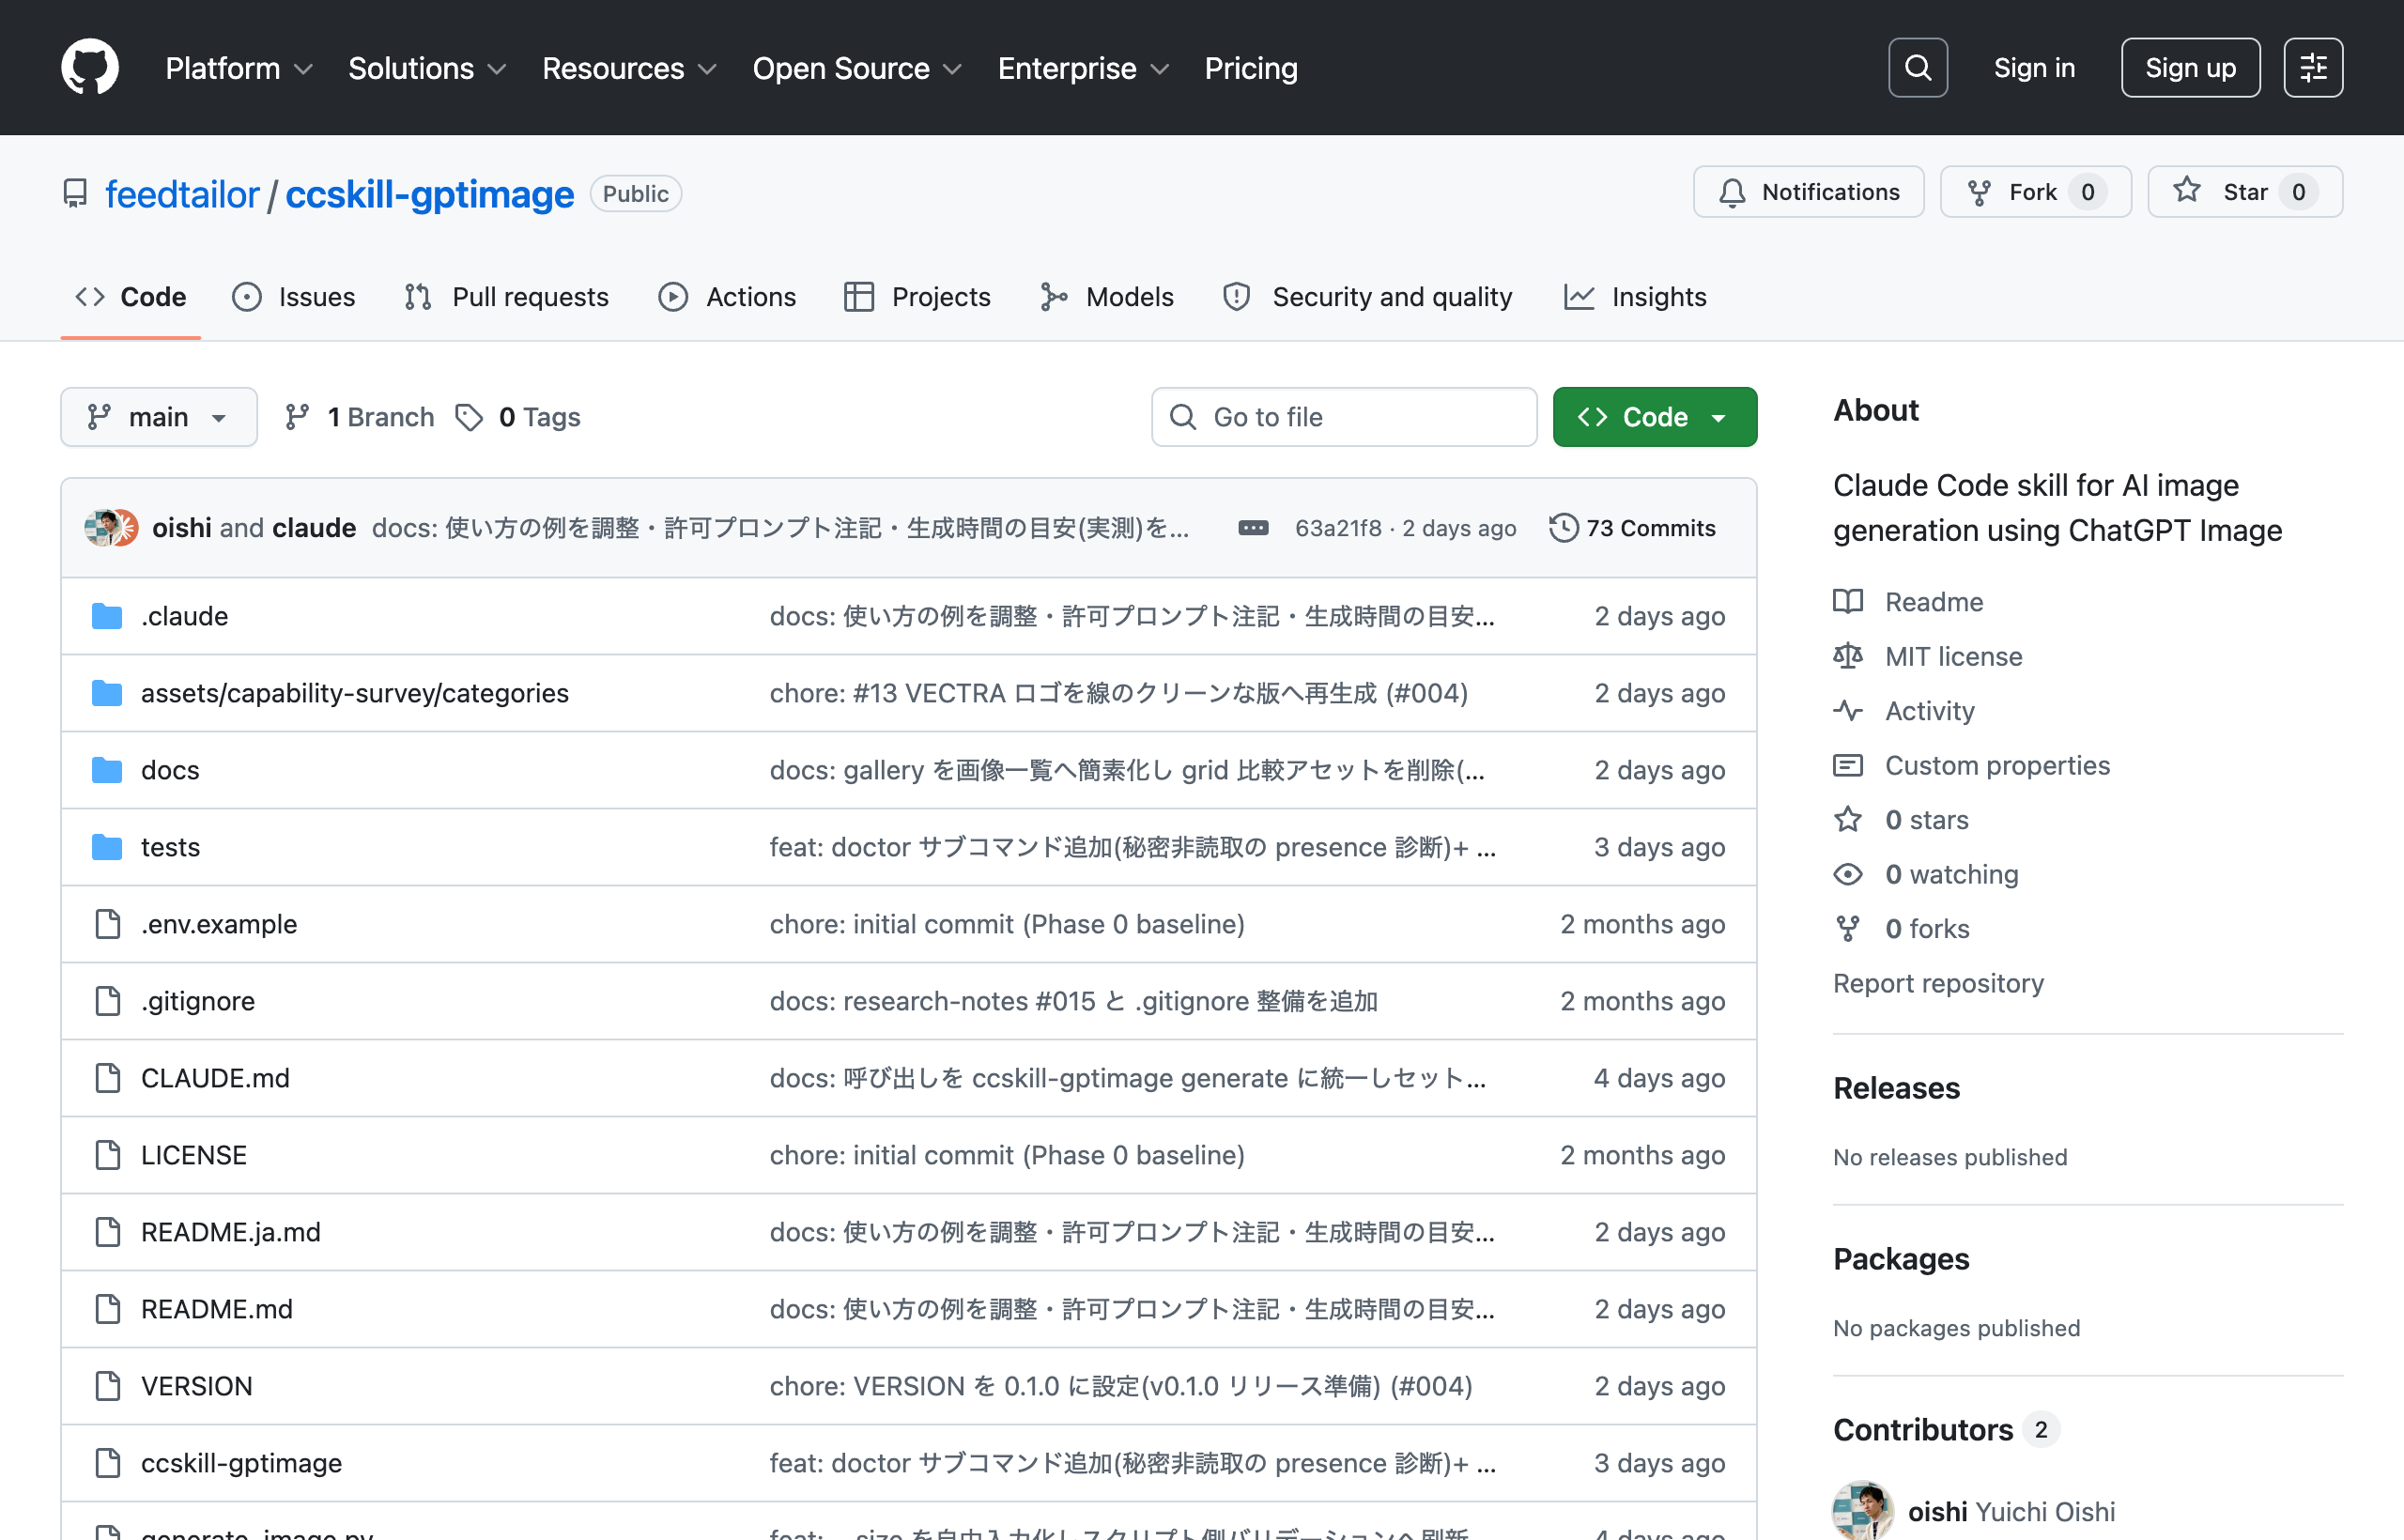Star this repository
The image size is (2404, 1540).
point(2244,192)
